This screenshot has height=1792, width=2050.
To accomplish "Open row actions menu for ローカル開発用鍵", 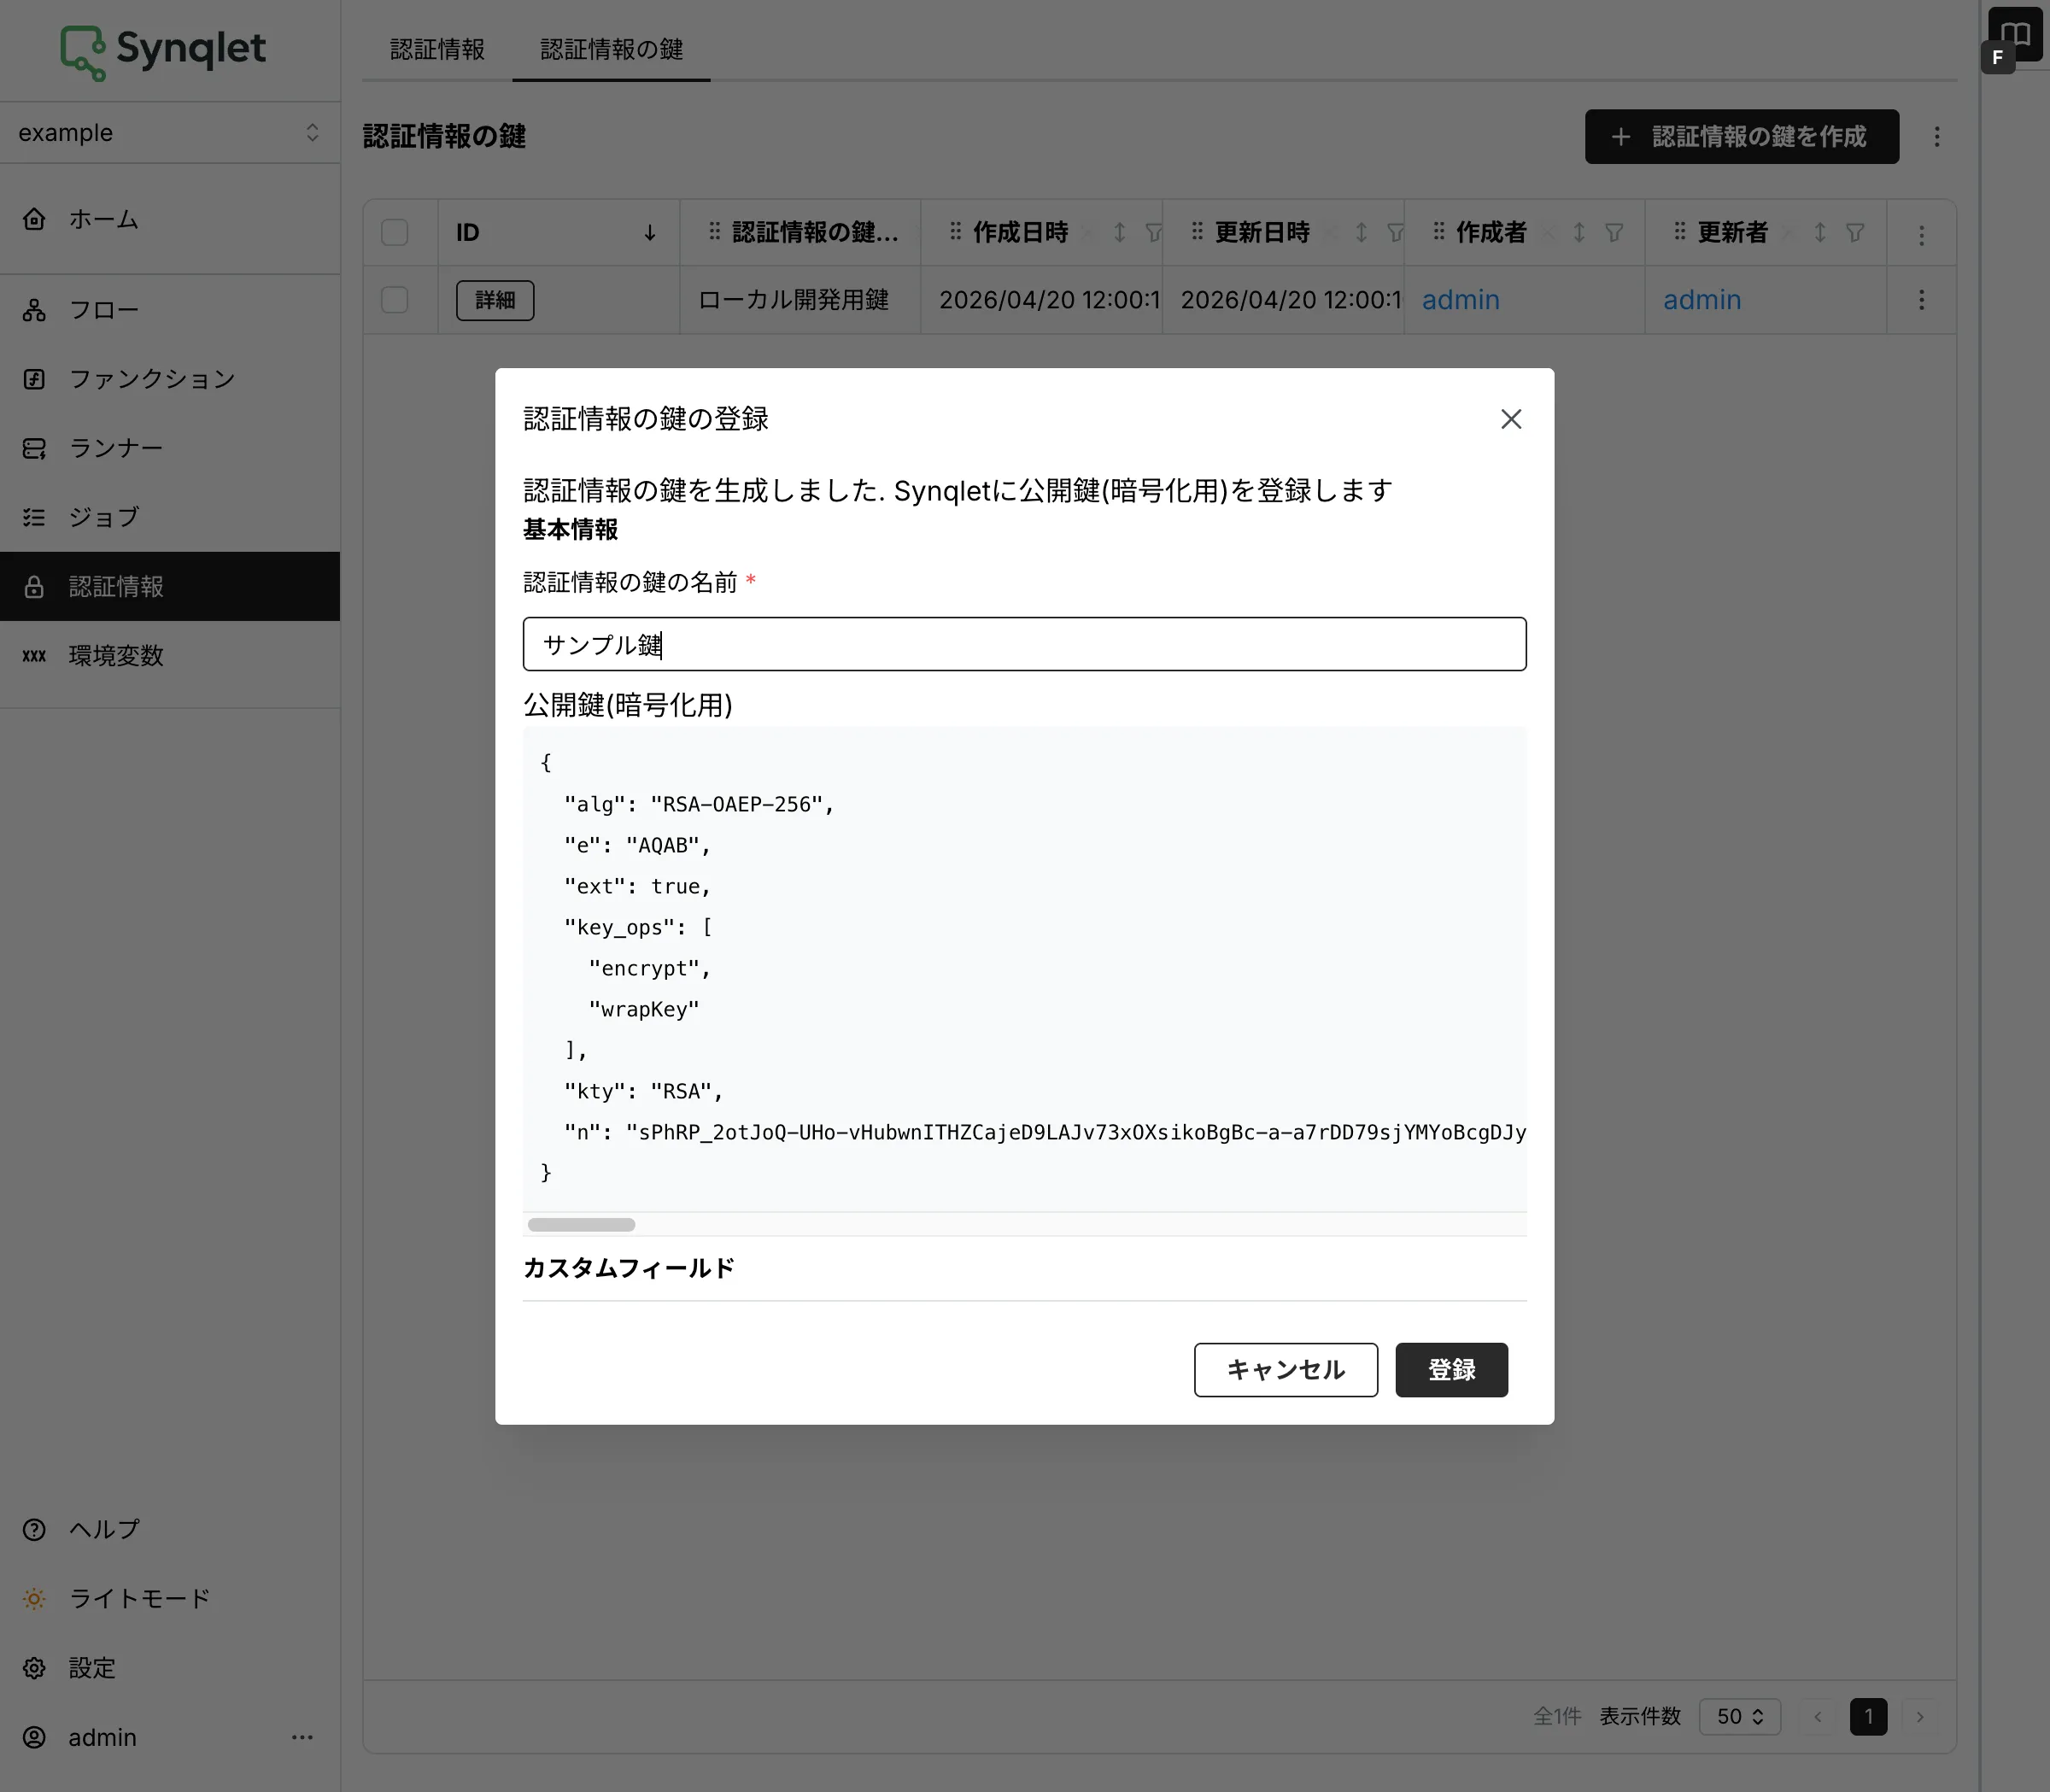I will click(1921, 300).
